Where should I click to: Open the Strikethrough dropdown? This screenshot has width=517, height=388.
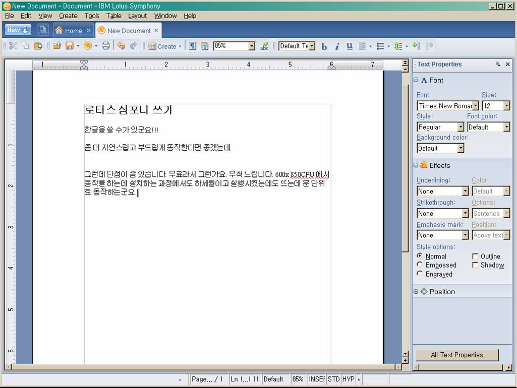465,214
